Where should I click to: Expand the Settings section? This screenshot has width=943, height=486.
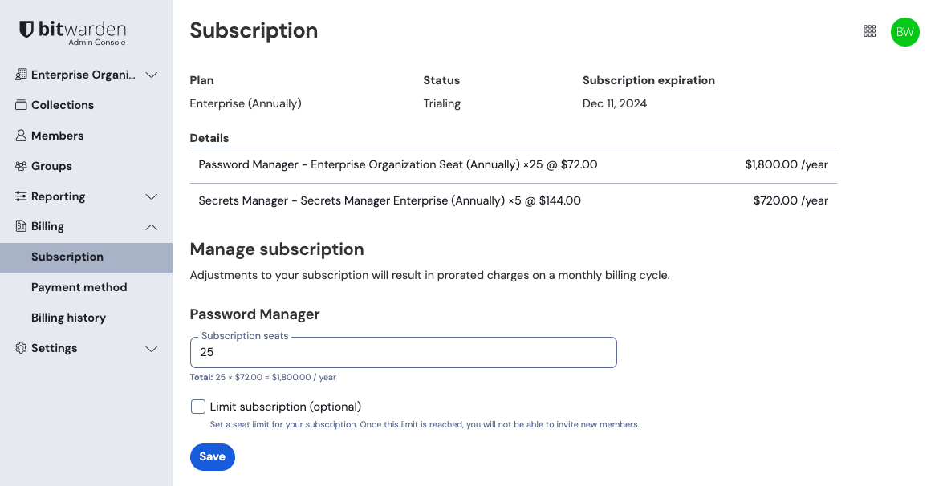pos(152,349)
